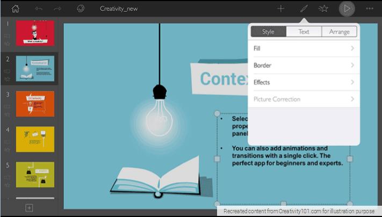Go to the Home screen icon
Viewport: 382px width, 217px height.
click(x=16, y=9)
